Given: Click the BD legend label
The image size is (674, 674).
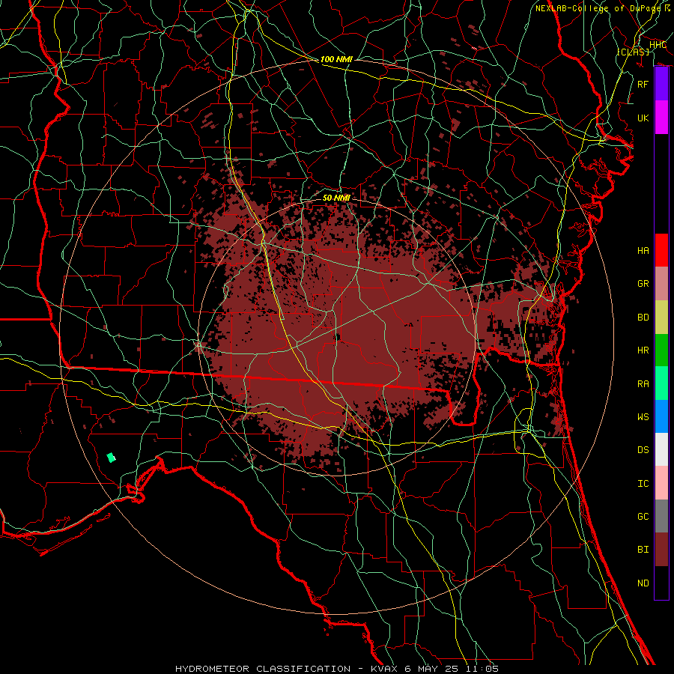Looking at the screenshot, I should click(643, 318).
